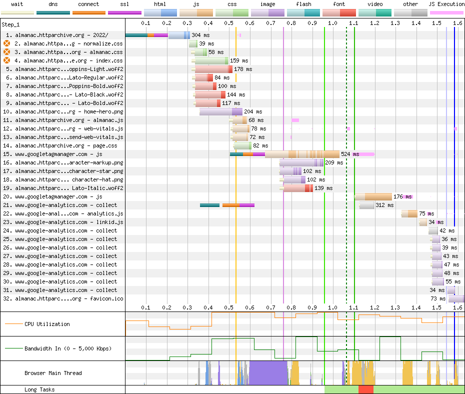Click the 304 ms bar of request 1
Image resolution: width=465 pixels, height=394 pixels.
(179, 35)
